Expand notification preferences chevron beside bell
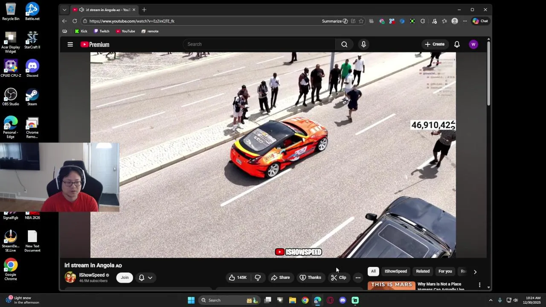 (x=150, y=278)
